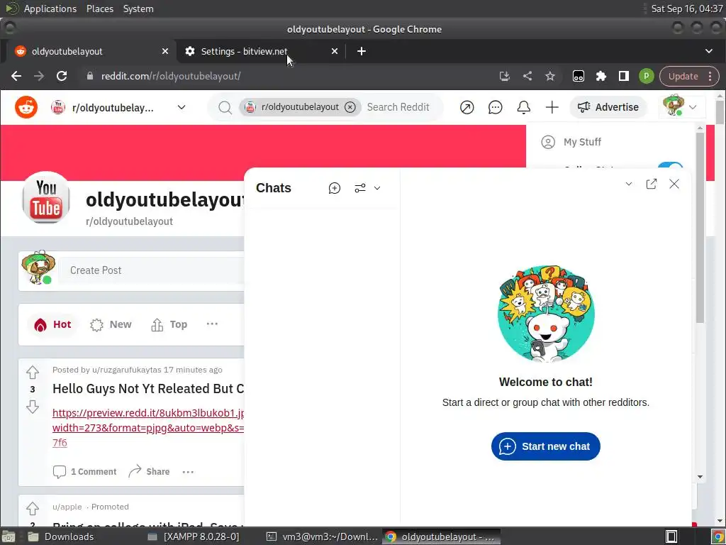Pop out the chat window

[x=651, y=184]
